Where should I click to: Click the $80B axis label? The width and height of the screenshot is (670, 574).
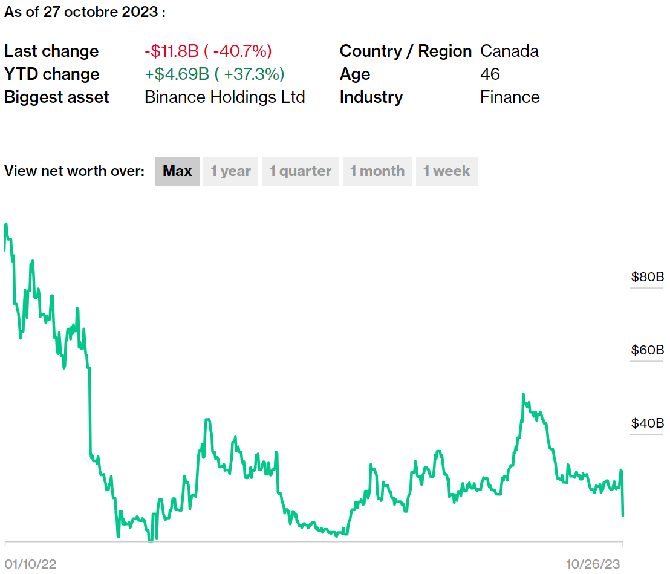click(647, 277)
